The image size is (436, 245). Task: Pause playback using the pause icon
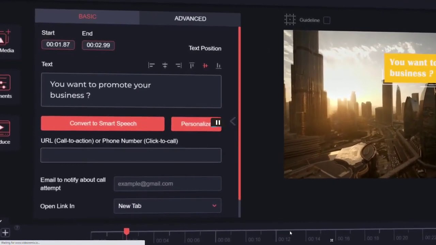pyautogui.click(x=218, y=122)
